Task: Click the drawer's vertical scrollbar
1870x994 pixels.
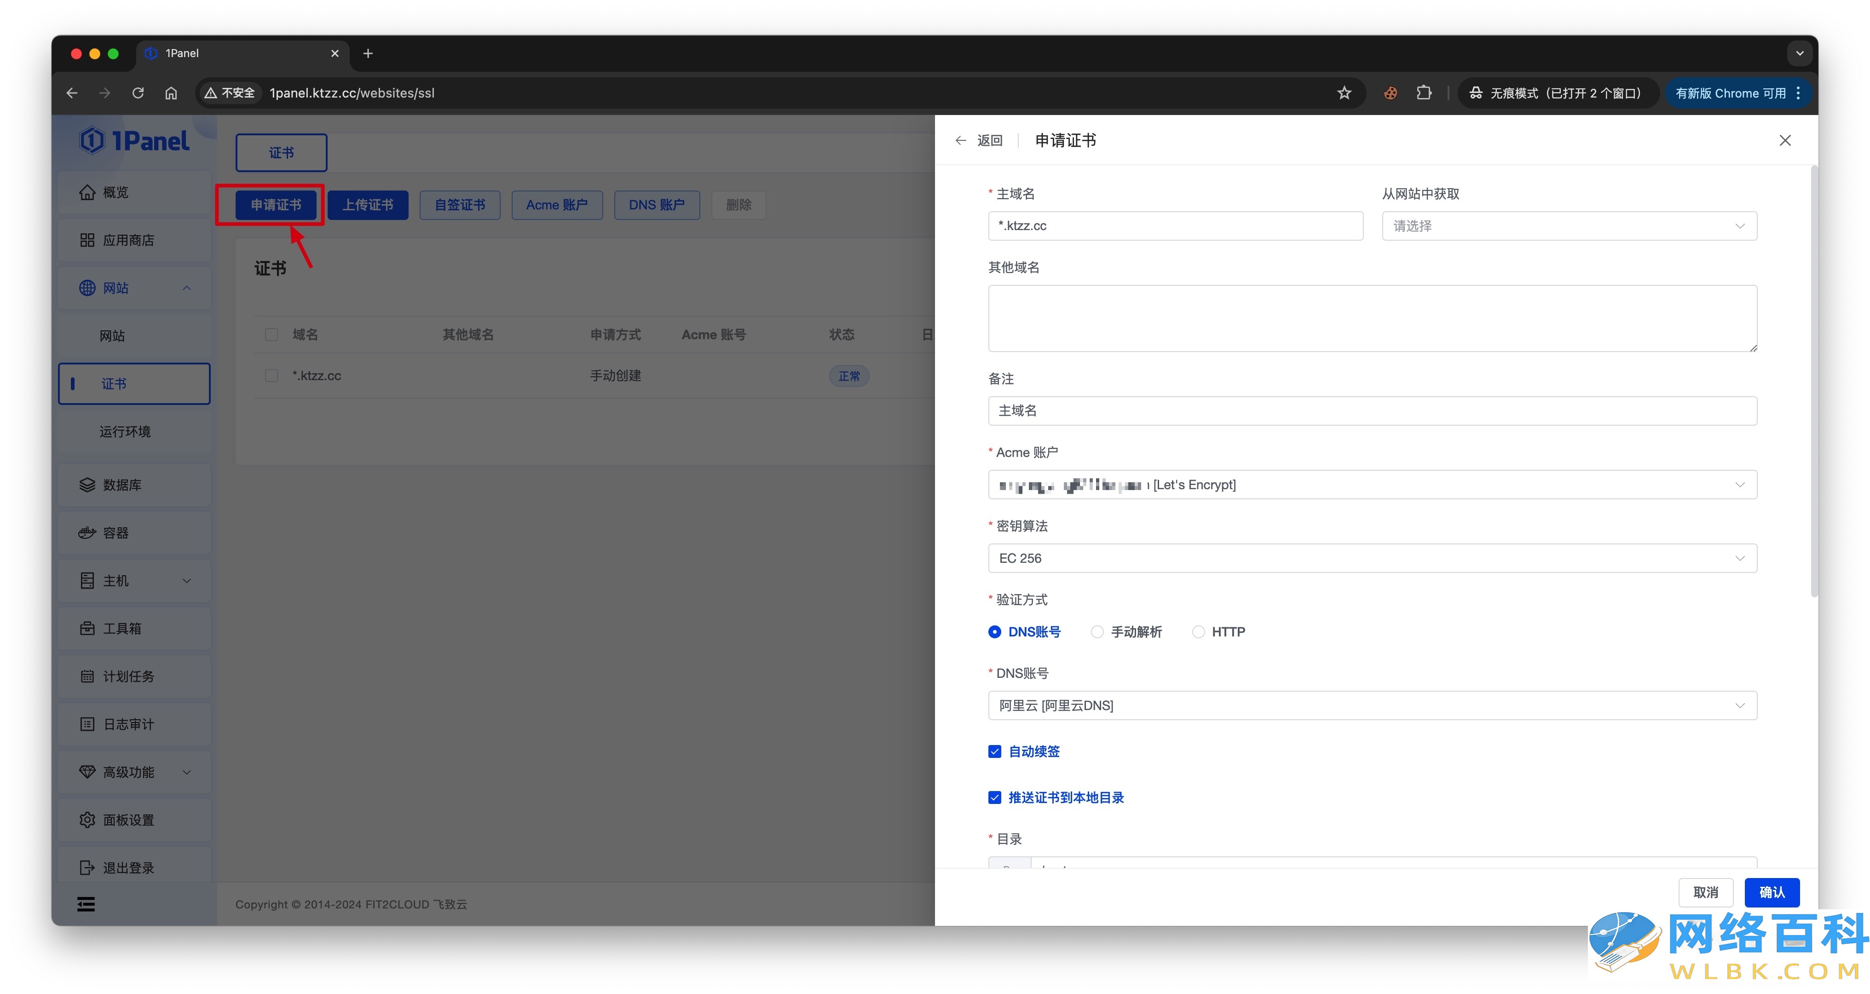Action: (x=1814, y=381)
